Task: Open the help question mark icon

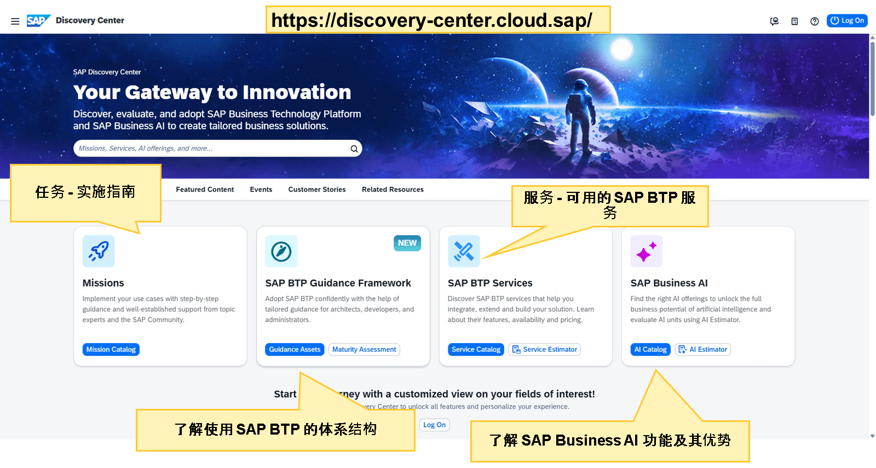Action: pyautogui.click(x=815, y=21)
